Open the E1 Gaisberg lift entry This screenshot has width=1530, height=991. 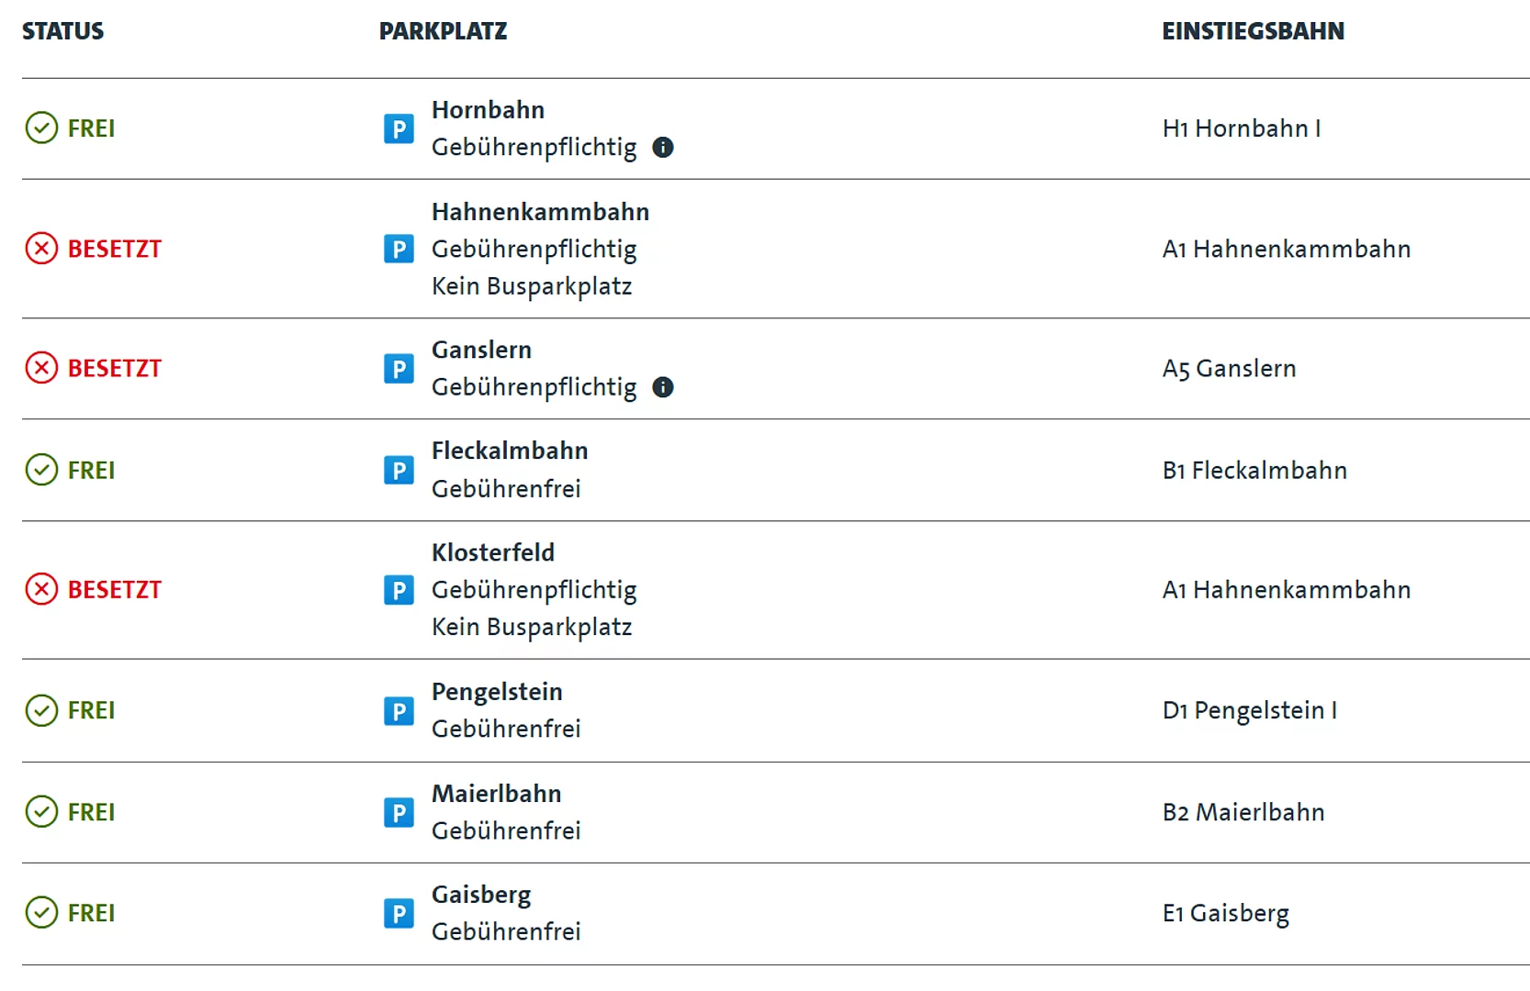pos(1226,914)
